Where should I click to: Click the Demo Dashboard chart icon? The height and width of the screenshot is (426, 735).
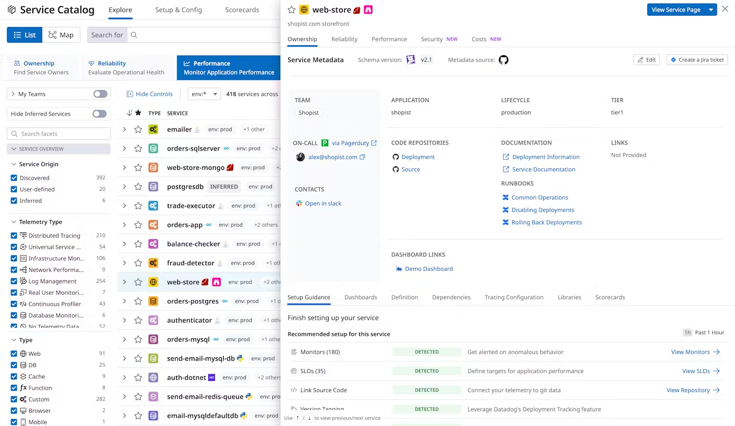pos(399,268)
